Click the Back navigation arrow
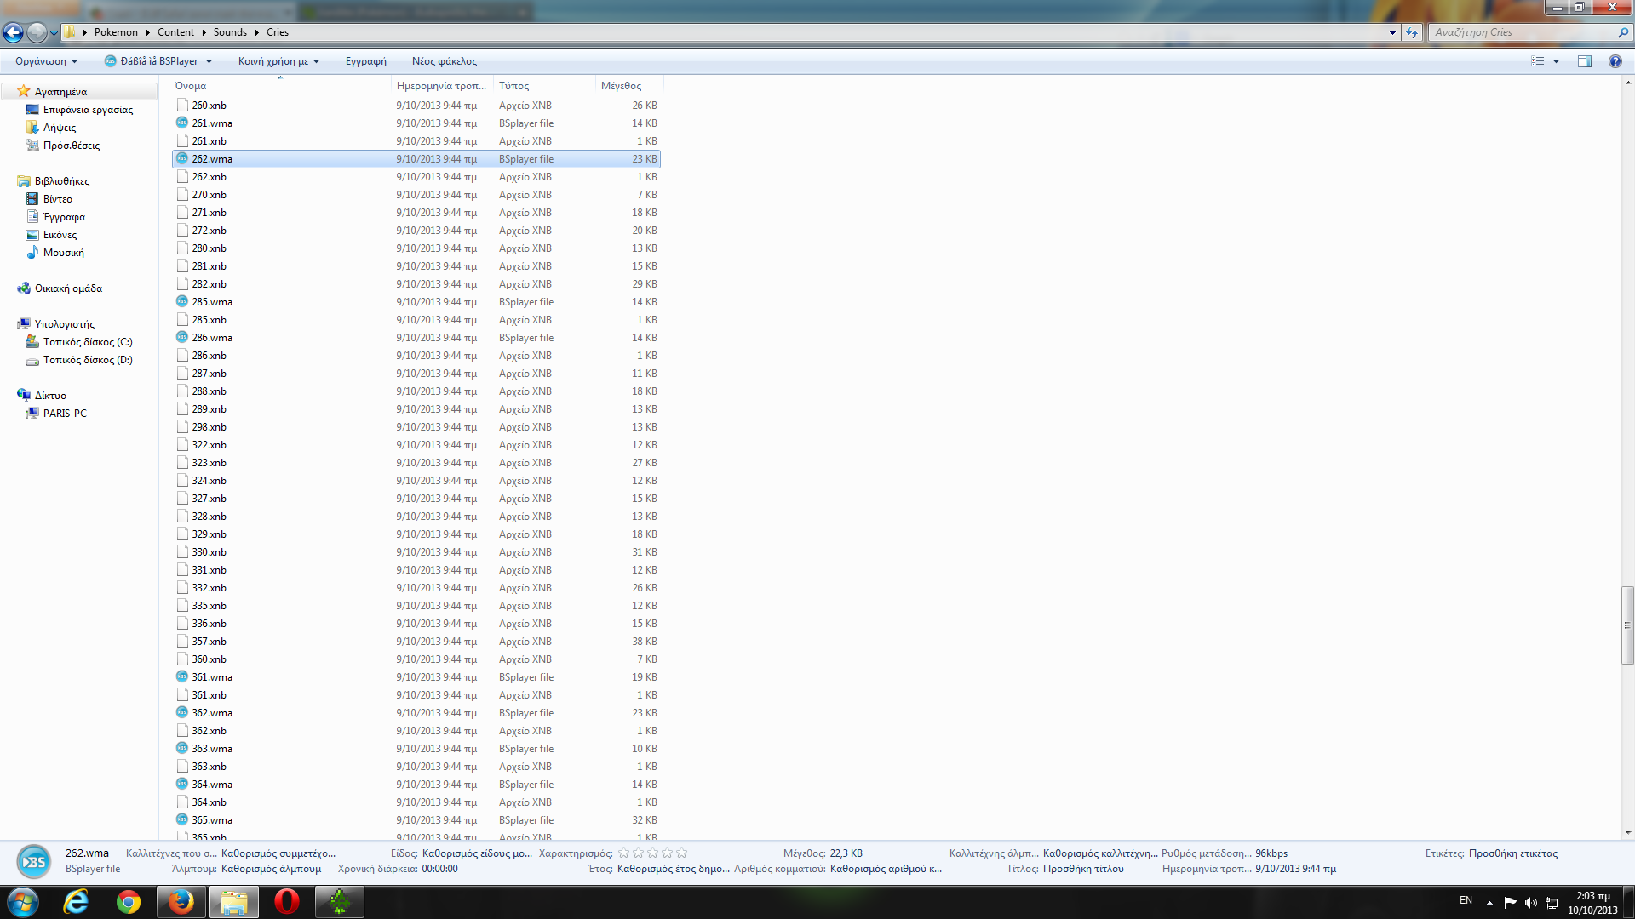Screen dimensions: 1635x919 coord(13,32)
